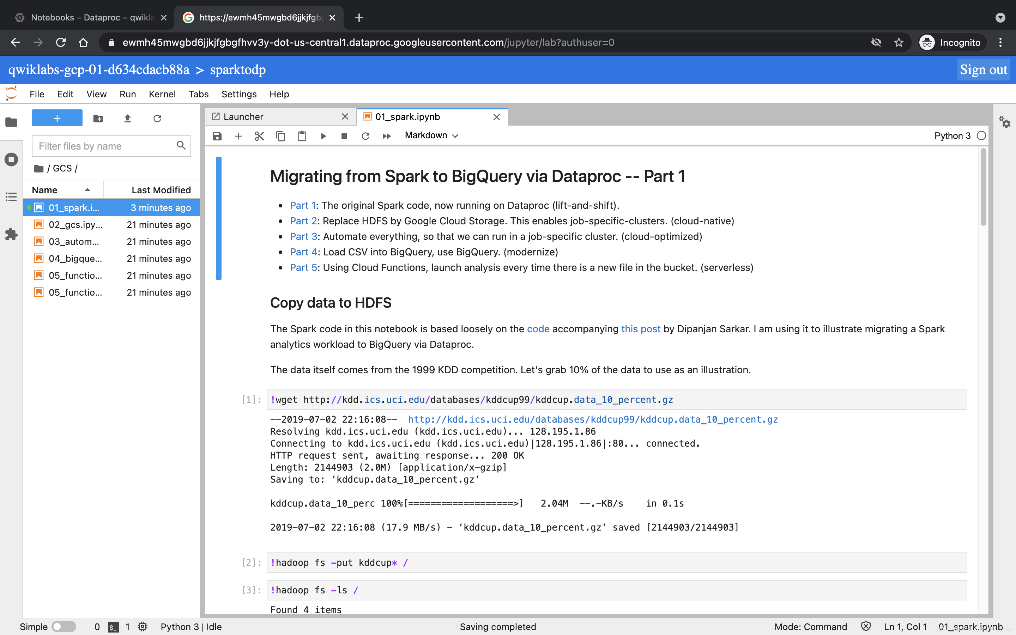1016x635 pixels.
Task: Select the 01_spark.ipynb file
Action: (x=111, y=207)
